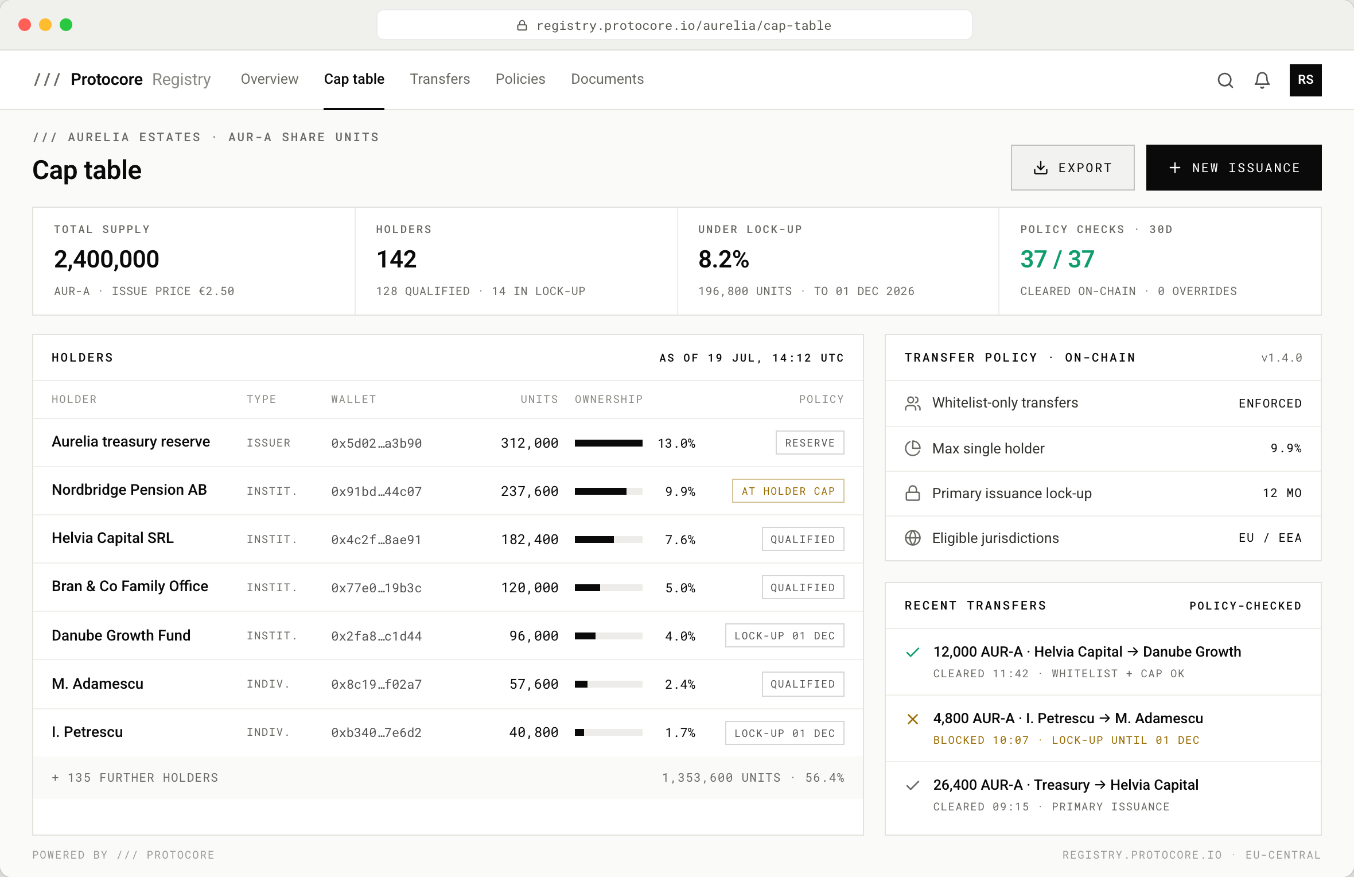Click checkmark on Treasury to Helvia transfer

913,785
